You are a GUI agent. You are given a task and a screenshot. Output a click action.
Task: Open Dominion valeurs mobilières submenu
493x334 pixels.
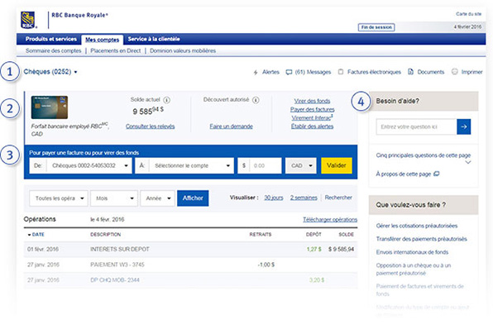pyautogui.click(x=183, y=50)
